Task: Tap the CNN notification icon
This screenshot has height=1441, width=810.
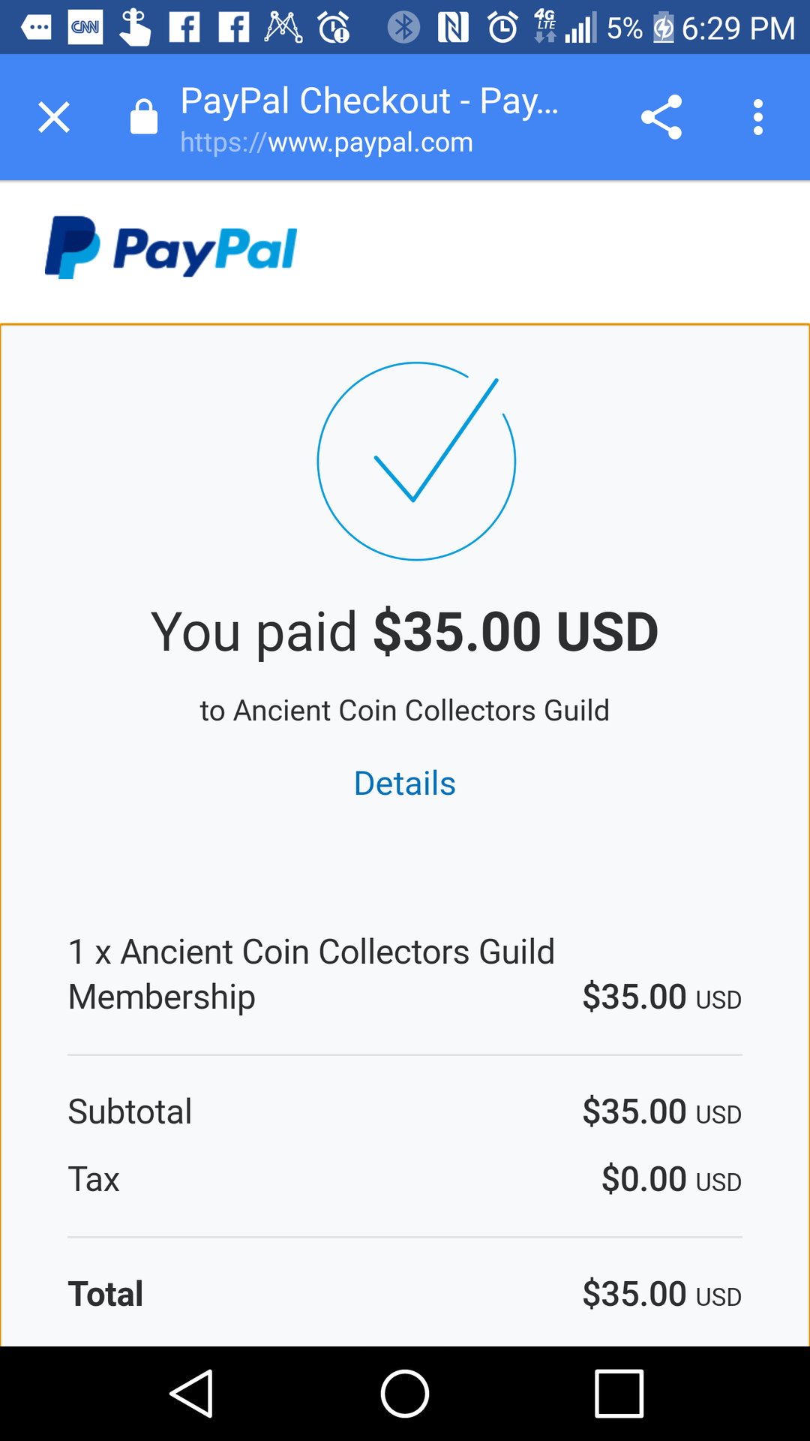Action: [85, 28]
